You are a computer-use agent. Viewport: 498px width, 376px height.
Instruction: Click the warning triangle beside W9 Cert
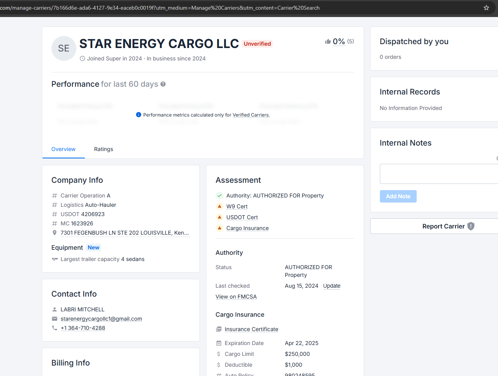(x=220, y=206)
